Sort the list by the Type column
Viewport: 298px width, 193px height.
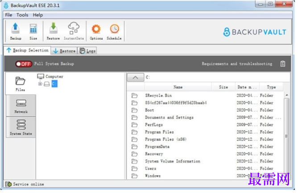[271, 87]
